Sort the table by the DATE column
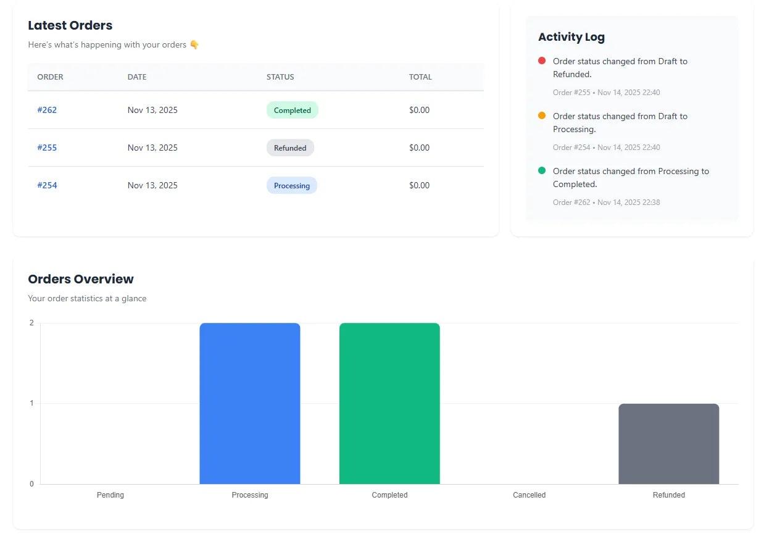 pos(136,77)
